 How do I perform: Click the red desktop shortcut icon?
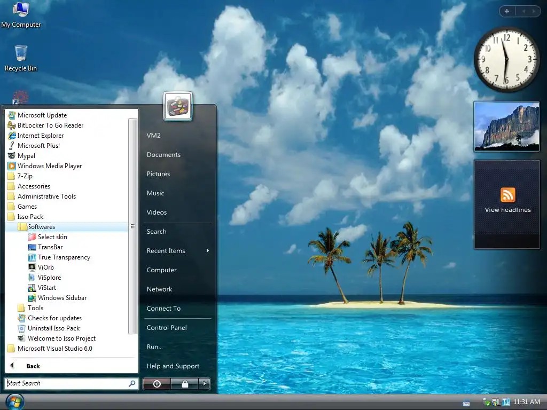coord(20,97)
